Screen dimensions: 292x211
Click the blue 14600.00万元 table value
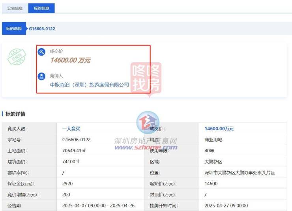[219, 129]
